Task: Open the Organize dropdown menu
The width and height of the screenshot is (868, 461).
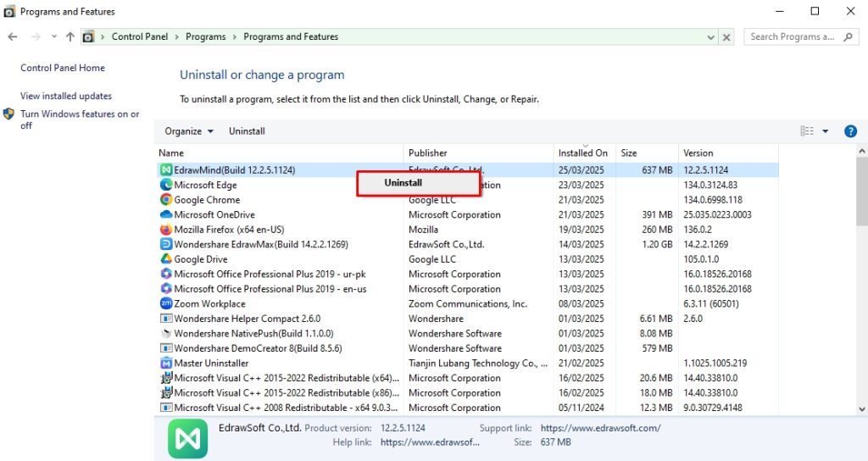Action: click(189, 131)
